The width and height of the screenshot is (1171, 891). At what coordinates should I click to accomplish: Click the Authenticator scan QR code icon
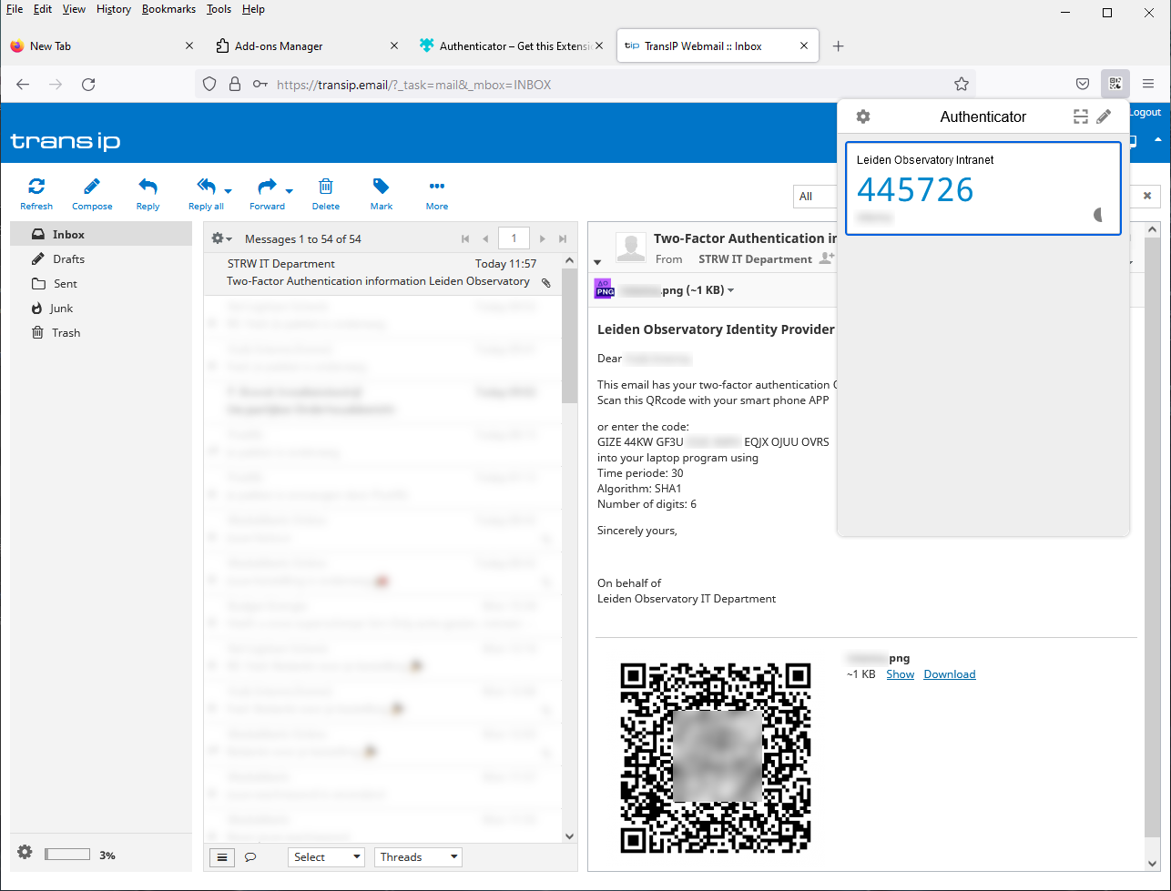click(x=1080, y=116)
